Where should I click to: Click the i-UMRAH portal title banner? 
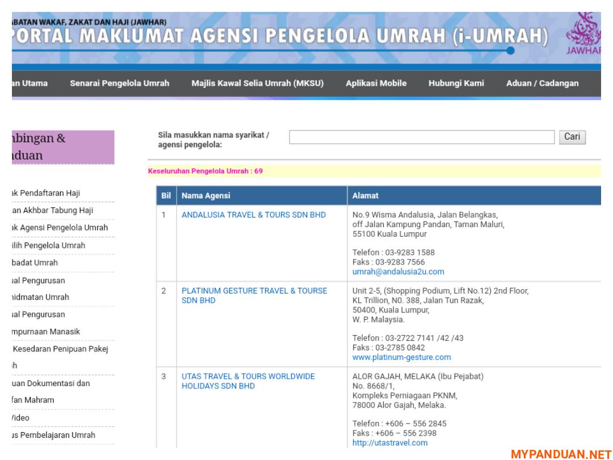tap(280, 36)
